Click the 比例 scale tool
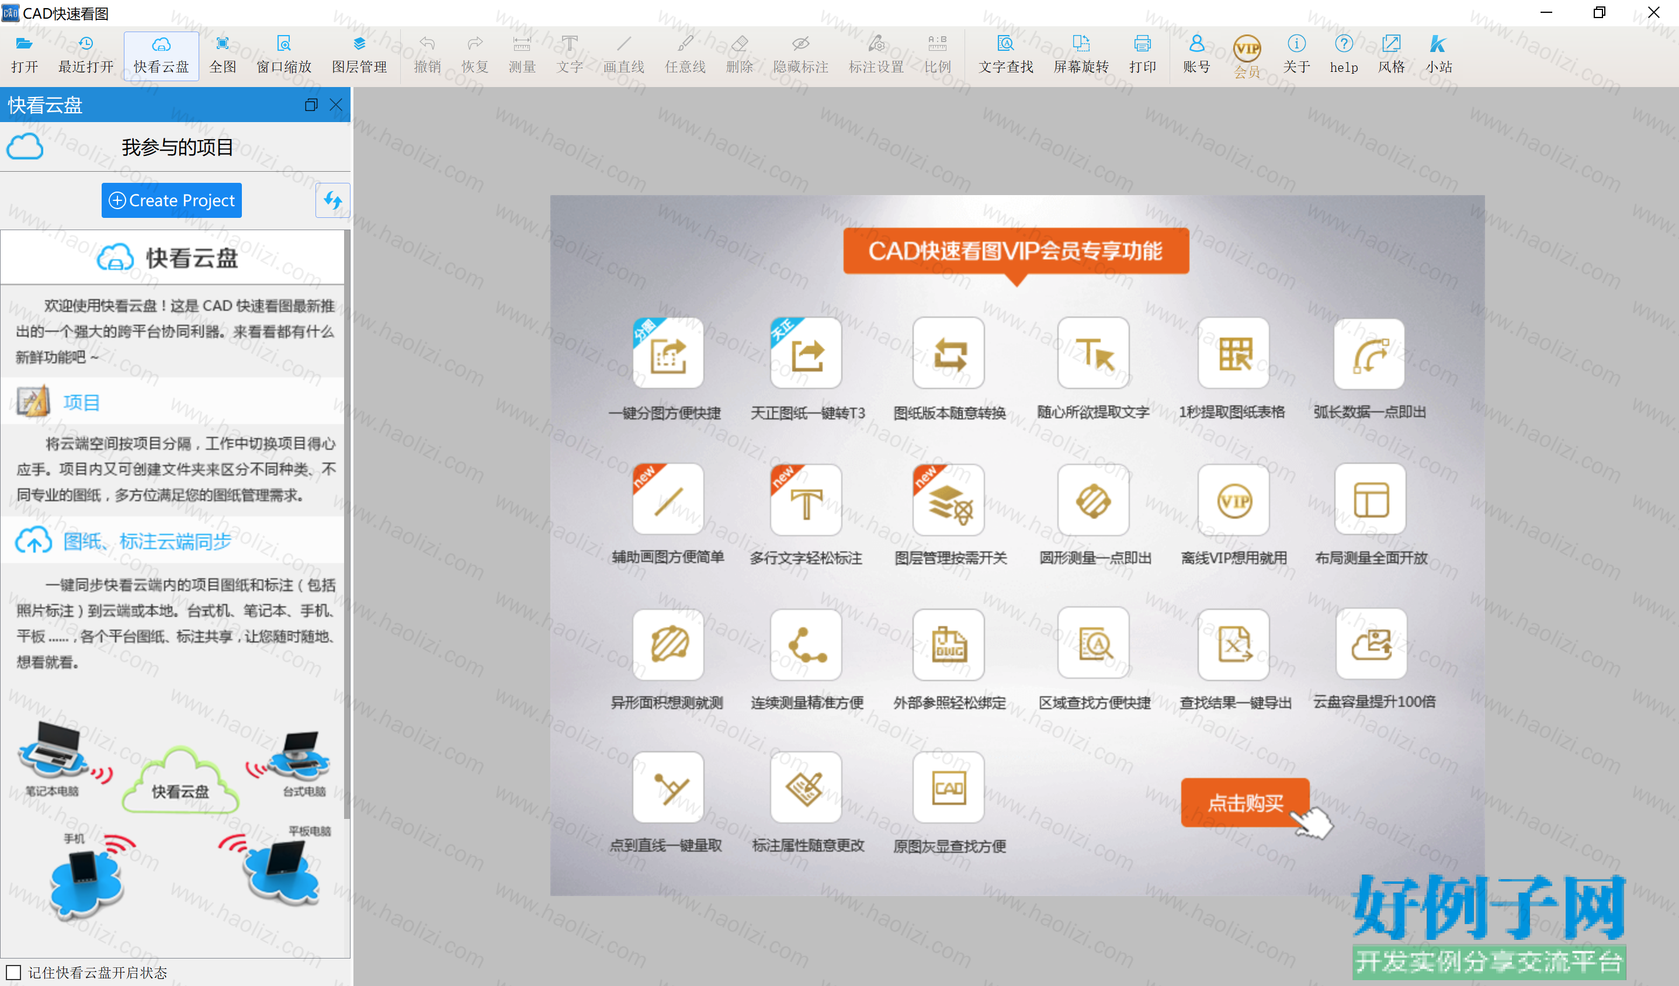This screenshot has width=1679, height=986. coord(938,55)
